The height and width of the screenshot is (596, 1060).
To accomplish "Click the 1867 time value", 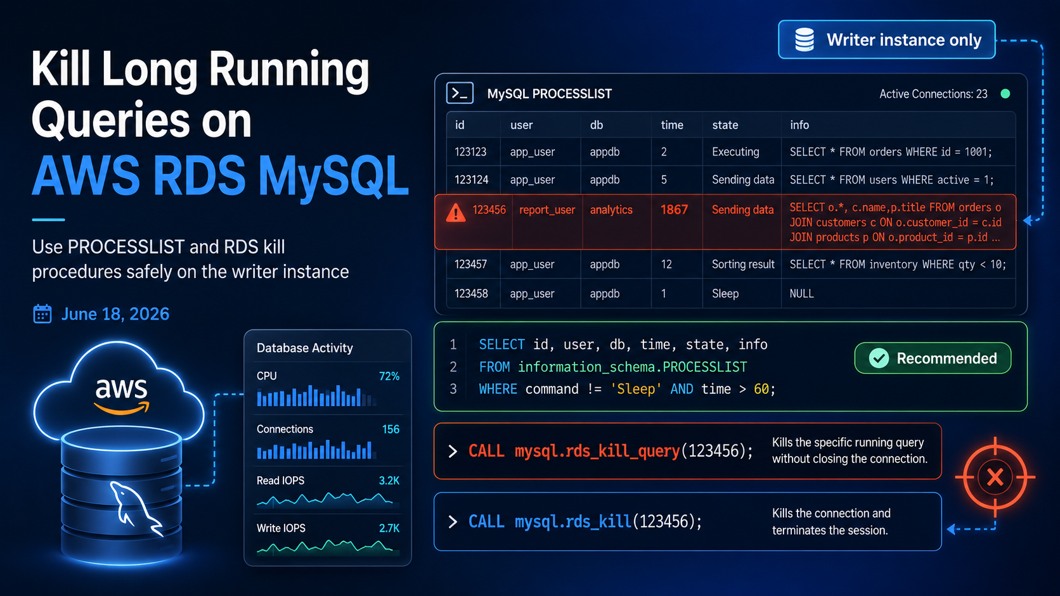I will click(674, 210).
